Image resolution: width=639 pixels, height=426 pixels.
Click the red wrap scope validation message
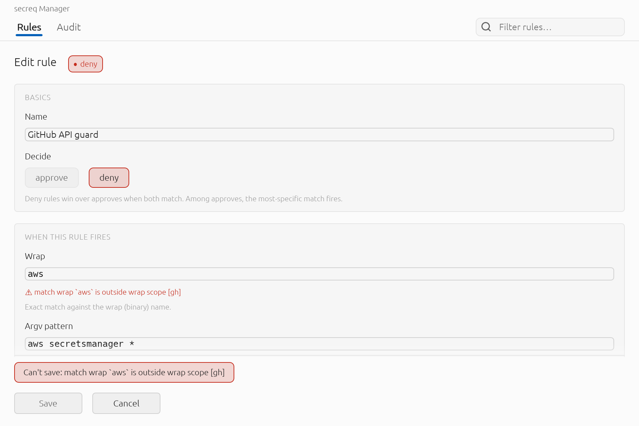[x=103, y=292]
